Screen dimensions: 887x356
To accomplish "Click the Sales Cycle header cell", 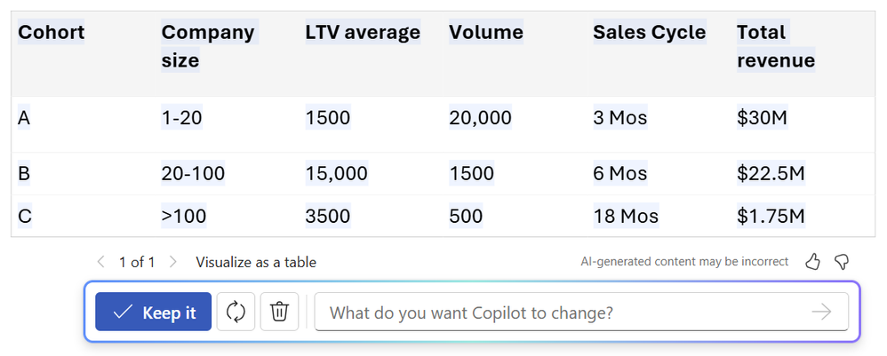I will click(650, 33).
